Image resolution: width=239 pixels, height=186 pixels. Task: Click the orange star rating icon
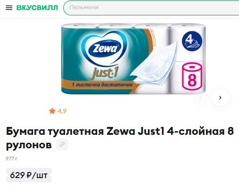click(52, 111)
